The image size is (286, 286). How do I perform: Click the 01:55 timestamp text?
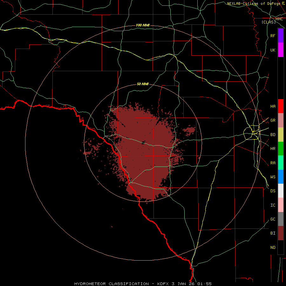205,284
